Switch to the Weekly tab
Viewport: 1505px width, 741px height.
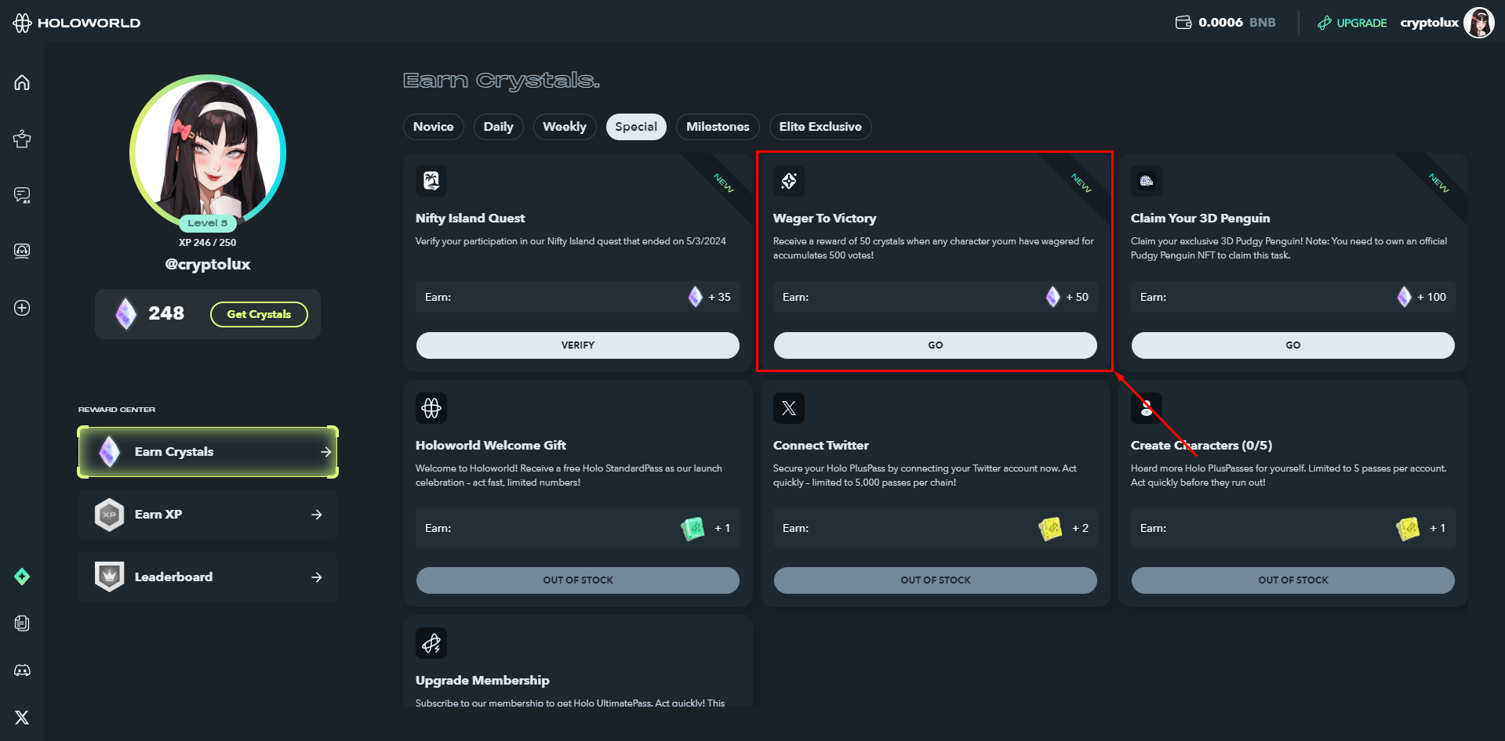[565, 127]
